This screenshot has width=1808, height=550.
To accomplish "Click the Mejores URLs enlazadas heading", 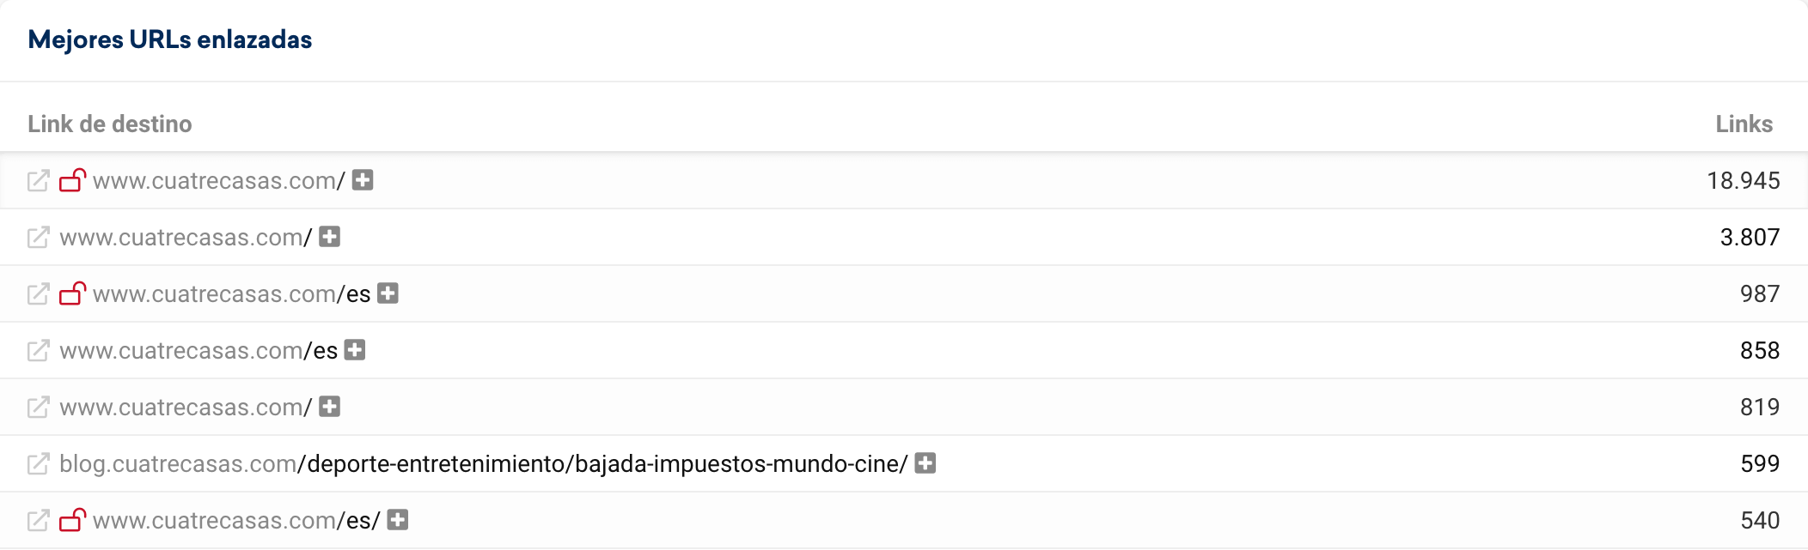I will coord(169,39).
